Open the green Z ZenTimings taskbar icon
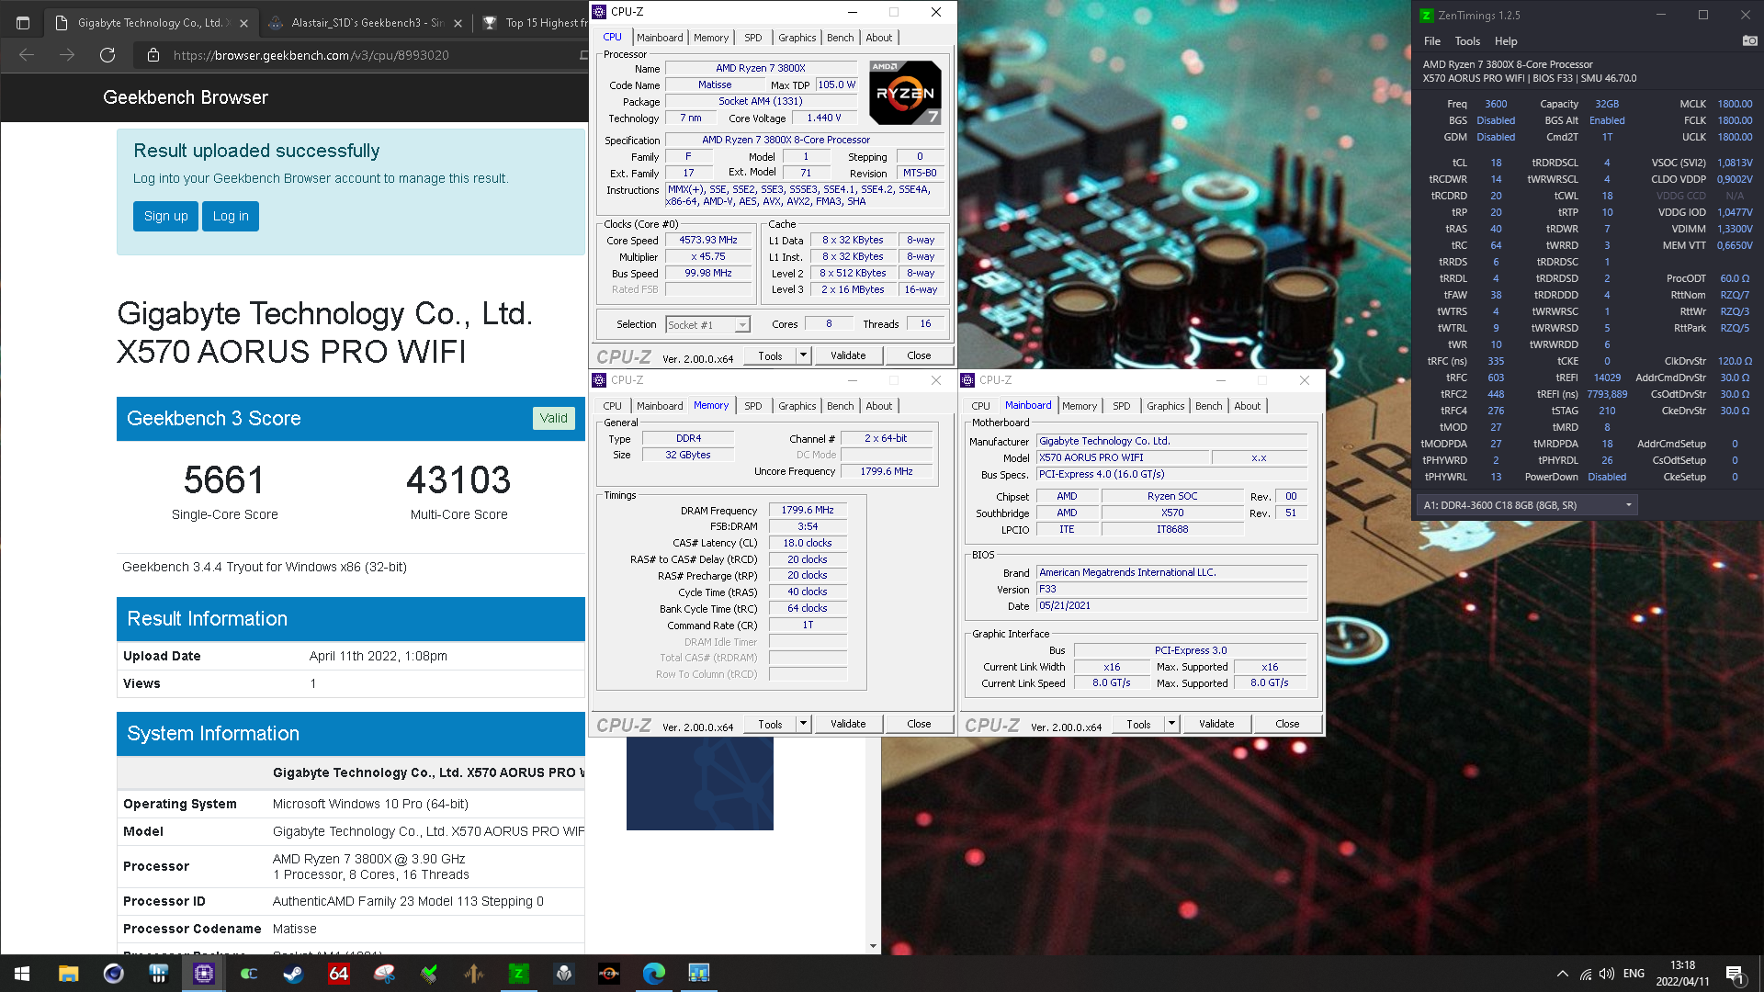 click(518, 974)
